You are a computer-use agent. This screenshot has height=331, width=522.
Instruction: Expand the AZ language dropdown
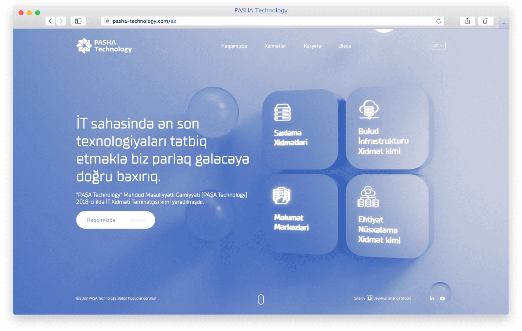439,46
